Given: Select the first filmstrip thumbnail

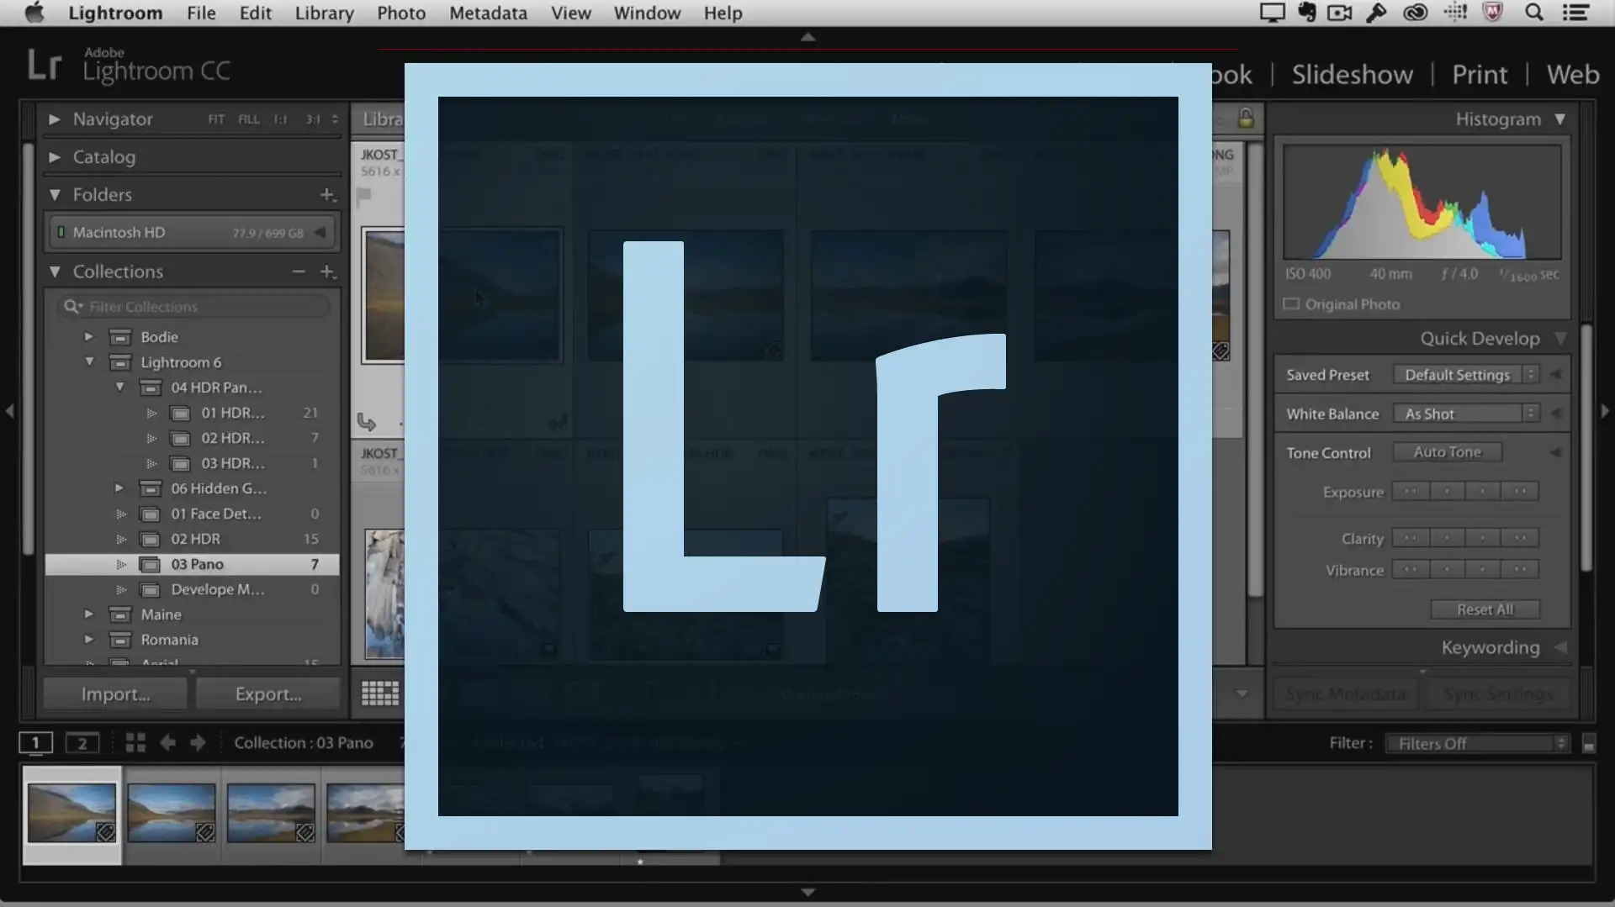Looking at the screenshot, I should [x=71, y=813].
